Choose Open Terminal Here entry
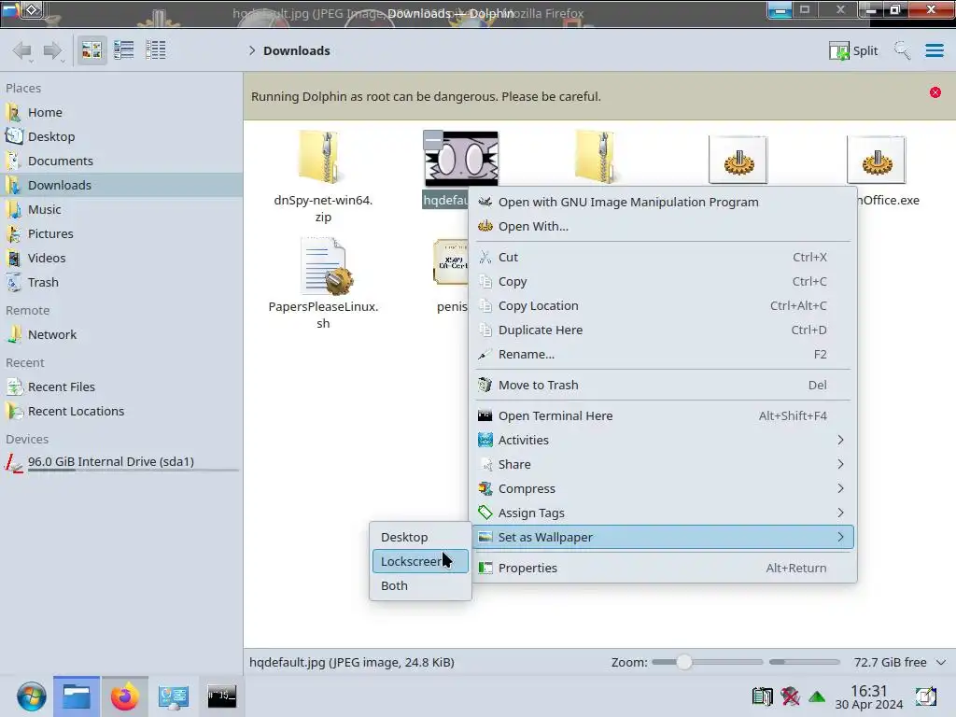The height and width of the screenshot is (717, 956). tap(663, 415)
